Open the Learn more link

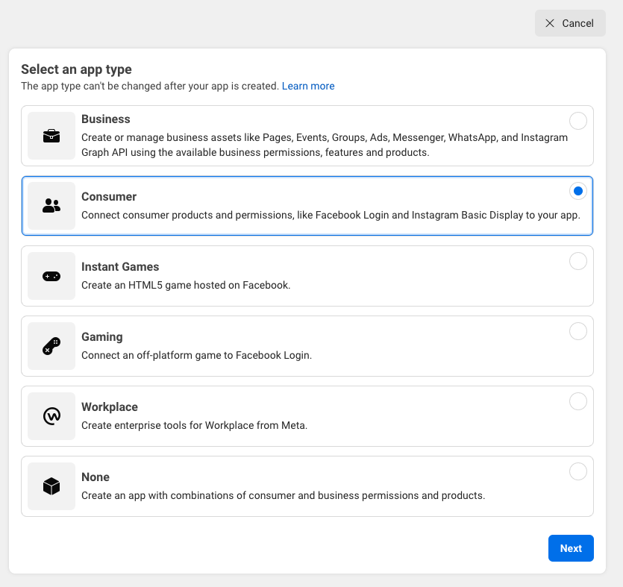pos(308,87)
